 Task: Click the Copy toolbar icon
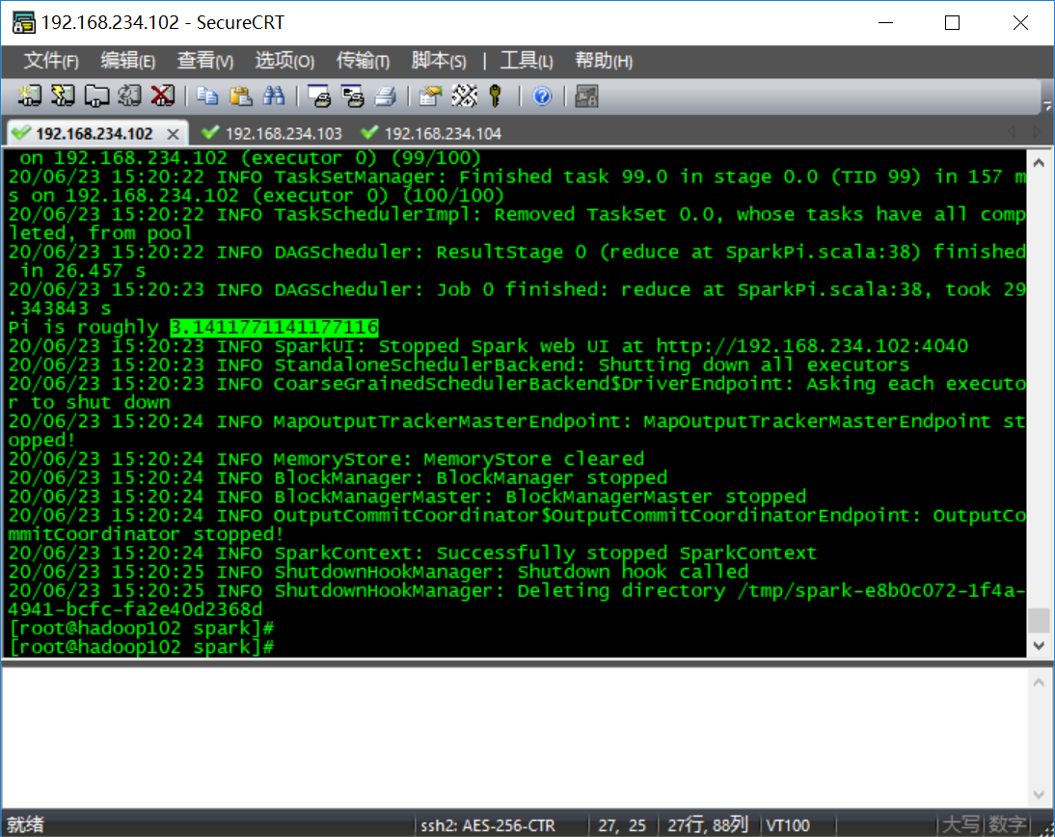coord(206,96)
